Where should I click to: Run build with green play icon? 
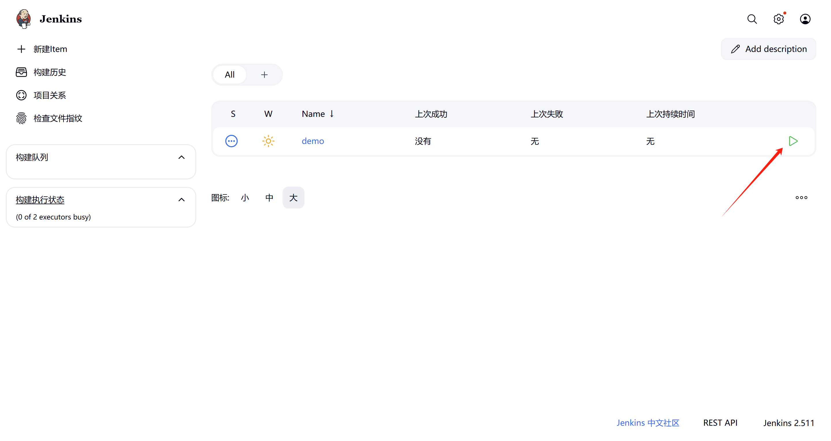coord(793,141)
